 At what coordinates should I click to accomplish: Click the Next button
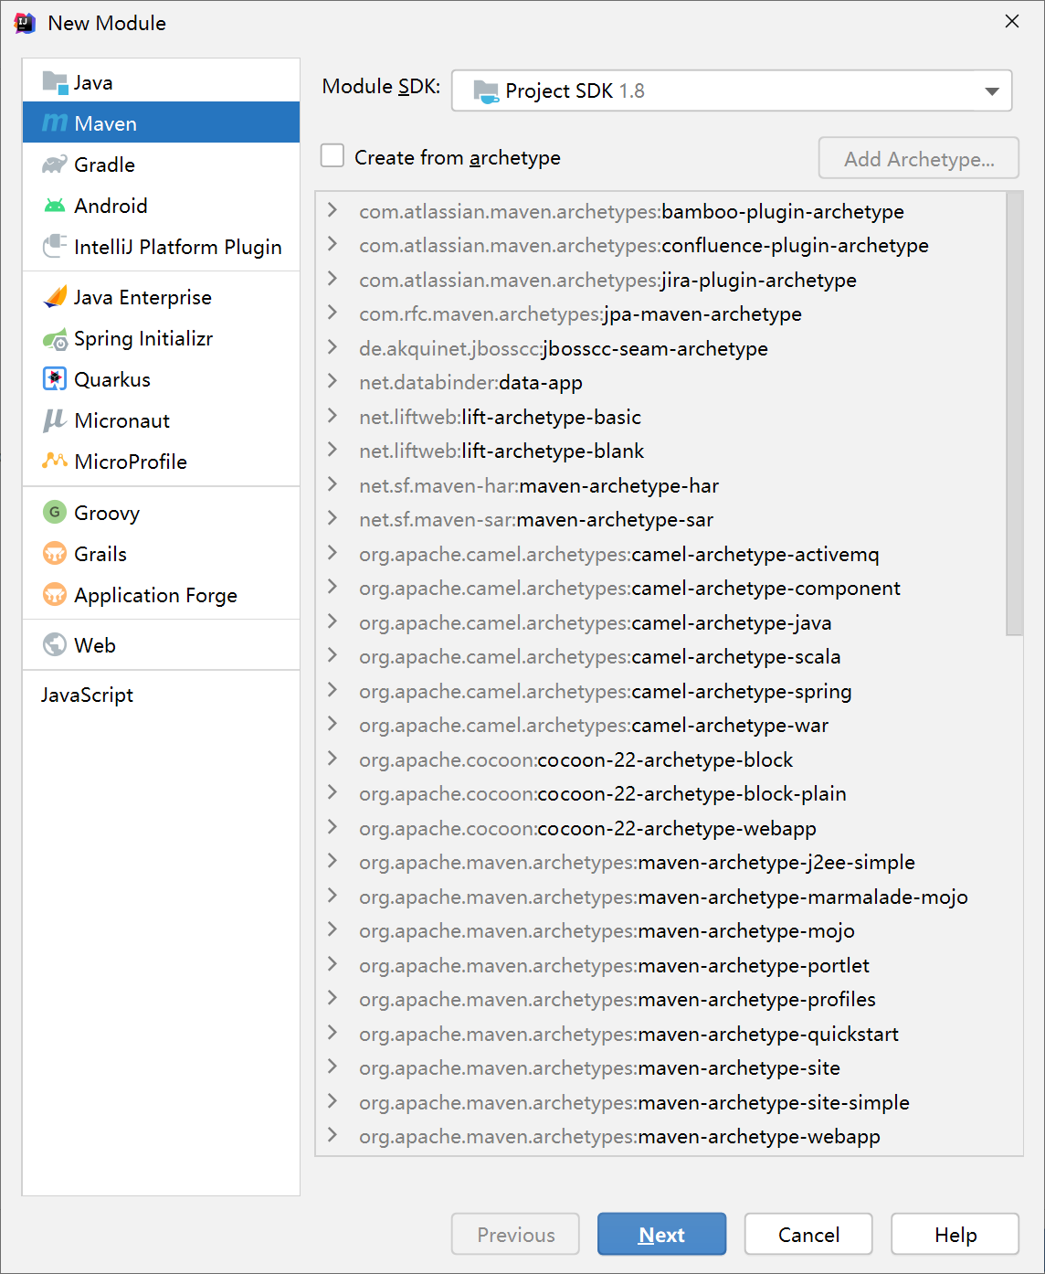[661, 1234]
